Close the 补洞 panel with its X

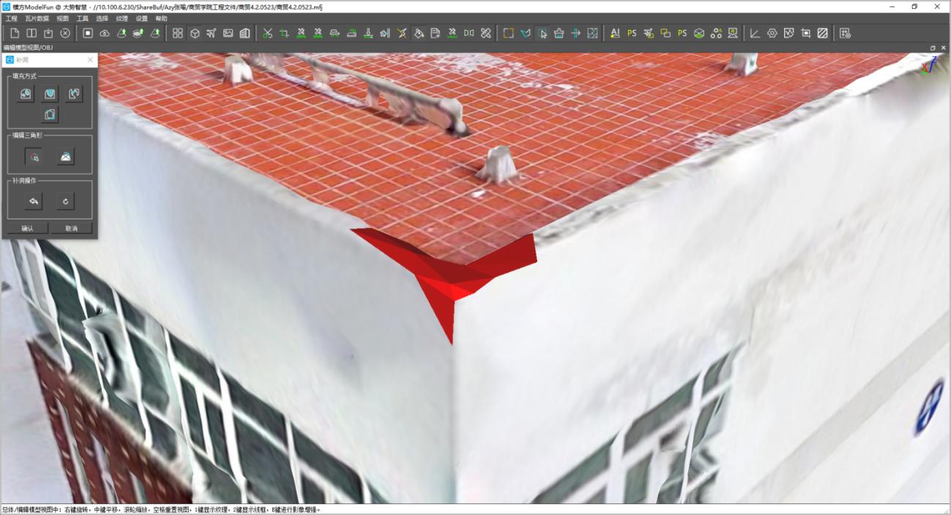(x=90, y=60)
